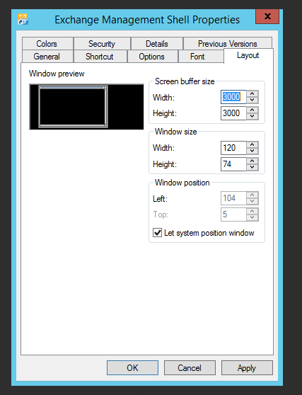The height and width of the screenshot is (395, 302).
Task: Switch to the Colors tab
Action: coord(47,44)
